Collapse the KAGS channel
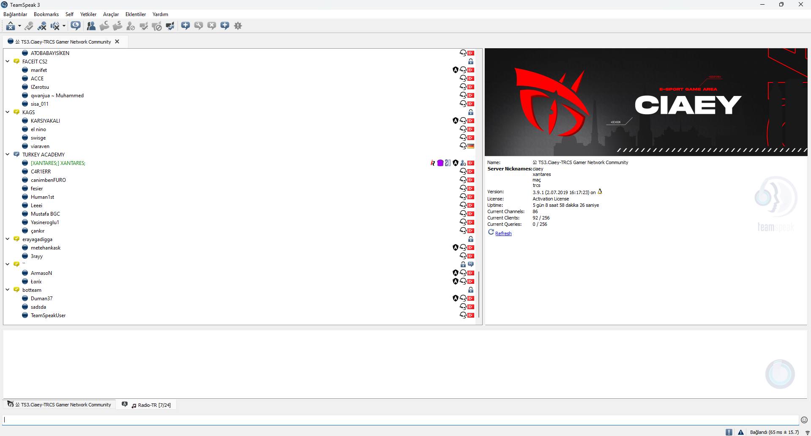 (8, 112)
